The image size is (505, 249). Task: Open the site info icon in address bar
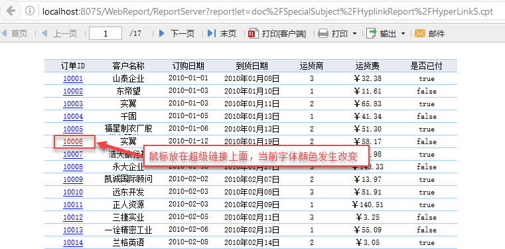coord(30,11)
